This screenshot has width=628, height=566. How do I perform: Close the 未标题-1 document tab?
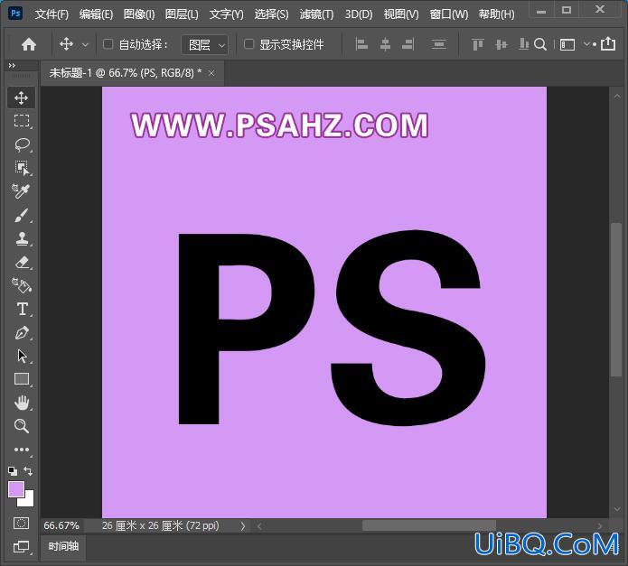tap(211, 73)
